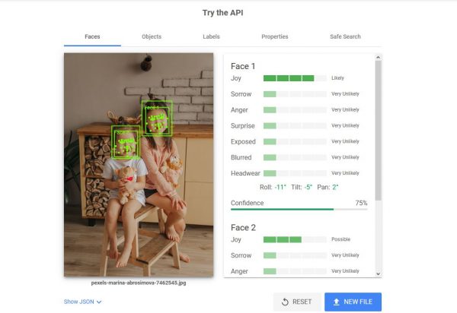
Task: Click the Face 2 bounding box on photo
Action: click(x=126, y=142)
